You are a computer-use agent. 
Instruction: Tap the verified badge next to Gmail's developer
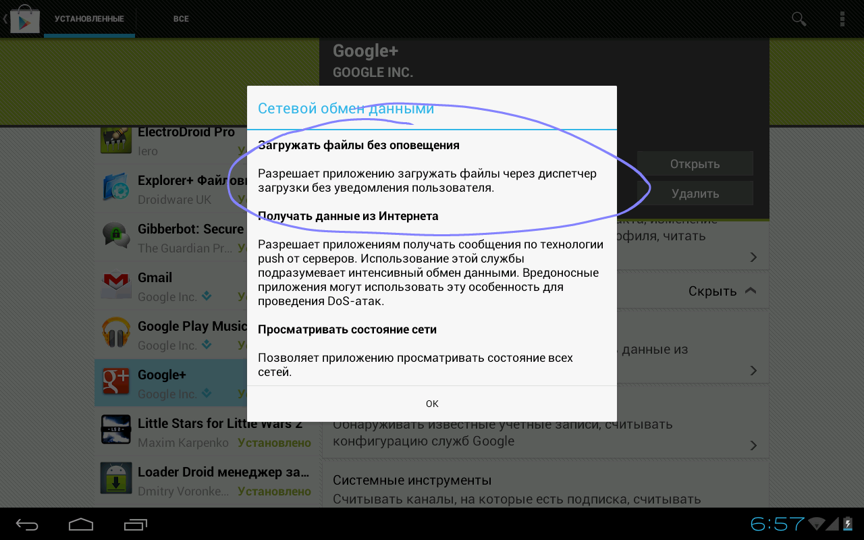[x=207, y=296]
